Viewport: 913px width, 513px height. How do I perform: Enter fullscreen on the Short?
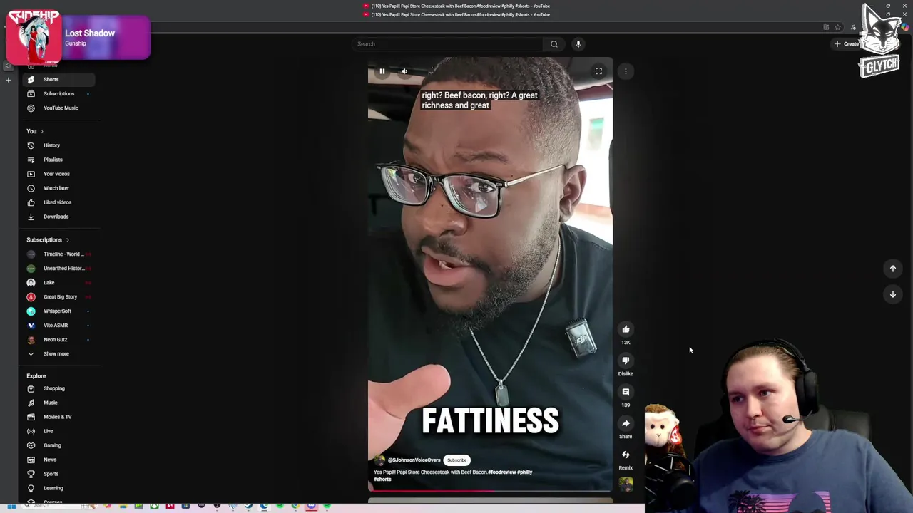point(599,71)
